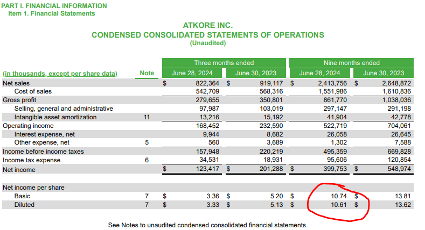Click the 'PART I. FINANCIAL INFORMATION' heading
Screen dimensions: 425x230
pos(53,6)
